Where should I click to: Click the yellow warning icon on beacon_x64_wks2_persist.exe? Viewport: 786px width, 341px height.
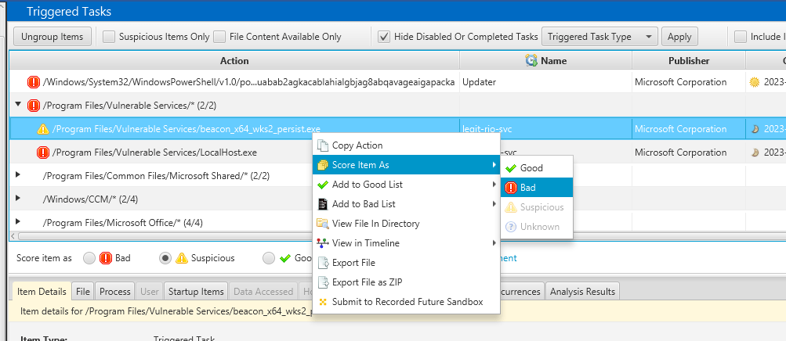click(43, 129)
